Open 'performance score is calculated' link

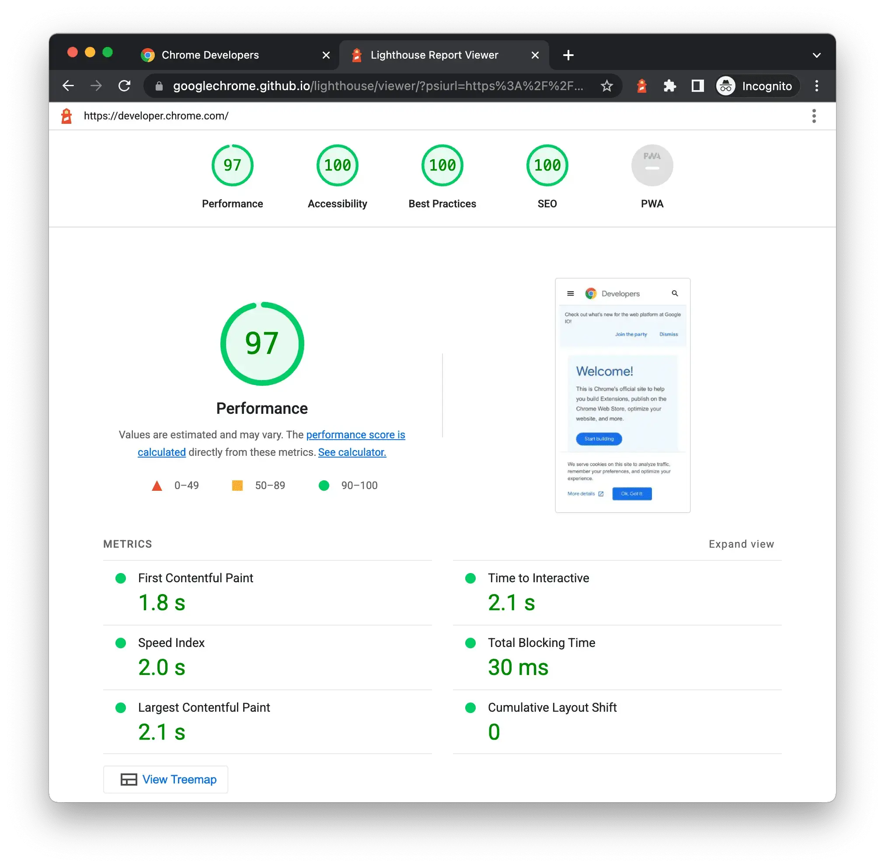(355, 435)
